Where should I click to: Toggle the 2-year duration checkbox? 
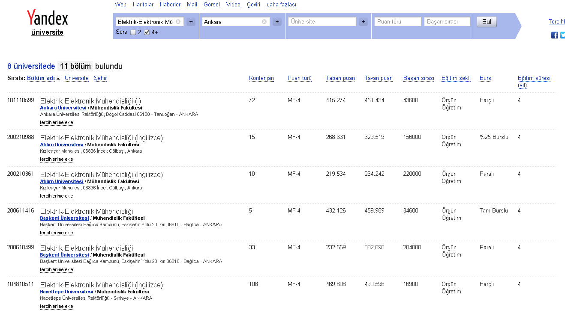pyautogui.click(x=133, y=32)
